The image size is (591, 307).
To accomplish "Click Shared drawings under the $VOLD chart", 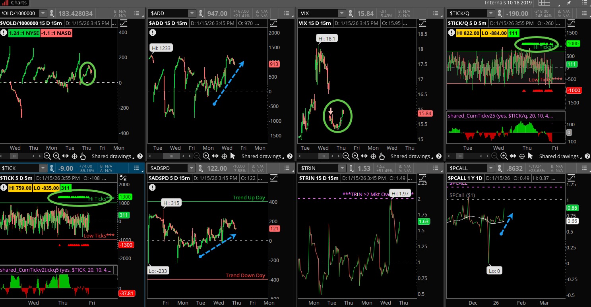I will coord(111,156).
